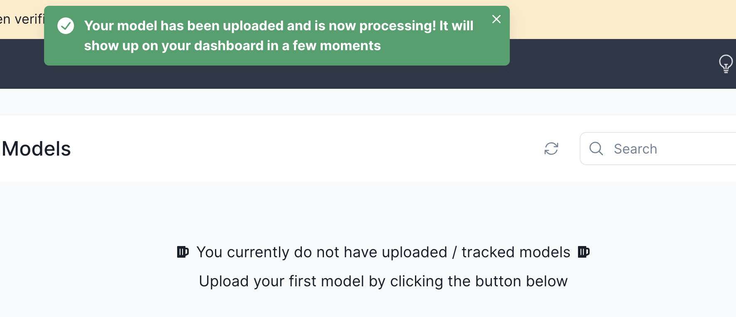Click 'Upload your first model' instruction text
This screenshot has width=736, height=317.
(383, 281)
